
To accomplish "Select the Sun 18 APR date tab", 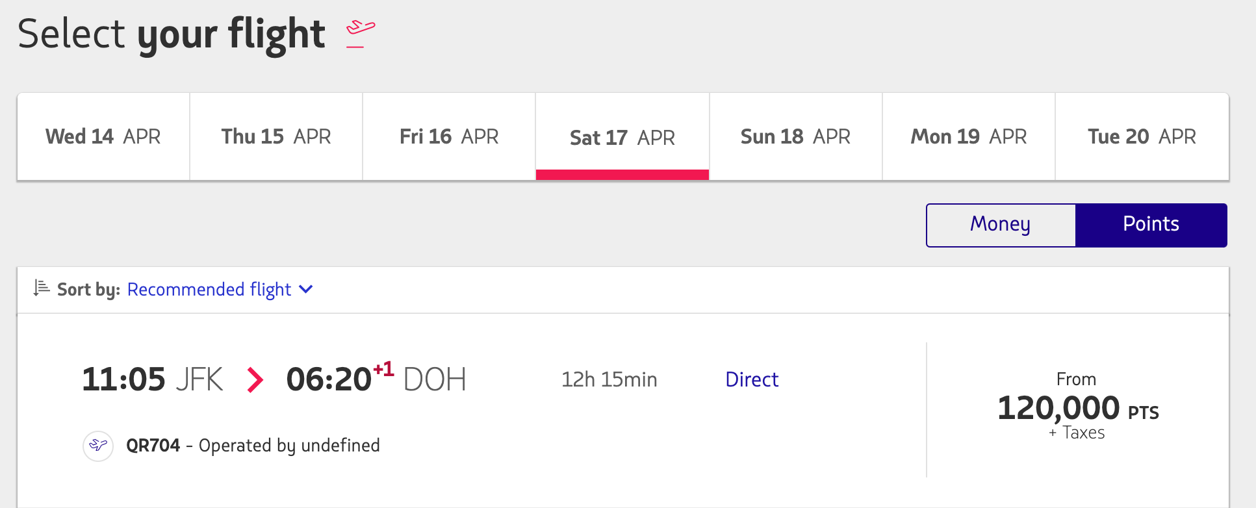I will [x=795, y=136].
